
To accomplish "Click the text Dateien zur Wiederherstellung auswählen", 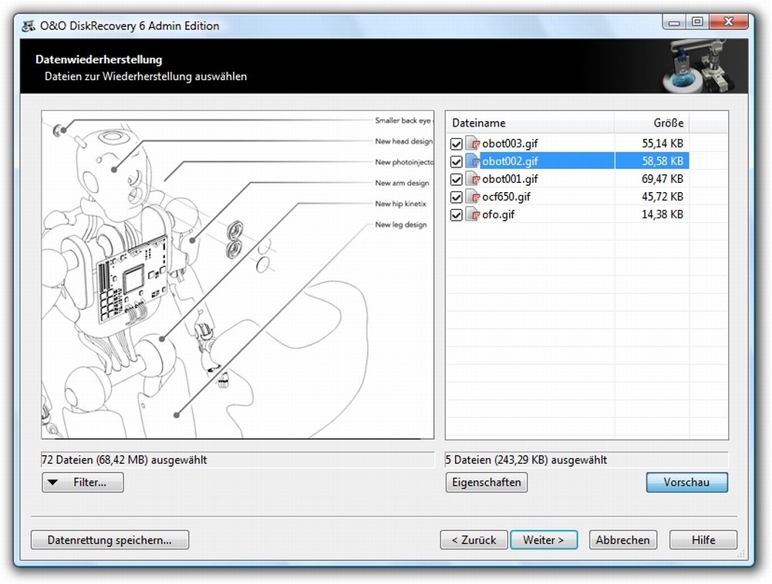I will click(x=146, y=76).
